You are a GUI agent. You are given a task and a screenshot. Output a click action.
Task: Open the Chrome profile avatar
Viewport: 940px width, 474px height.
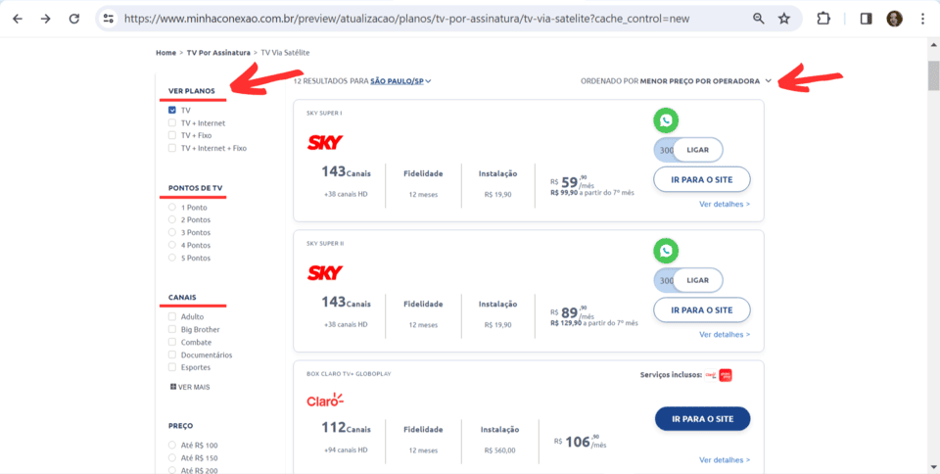click(x=894, y=19)
